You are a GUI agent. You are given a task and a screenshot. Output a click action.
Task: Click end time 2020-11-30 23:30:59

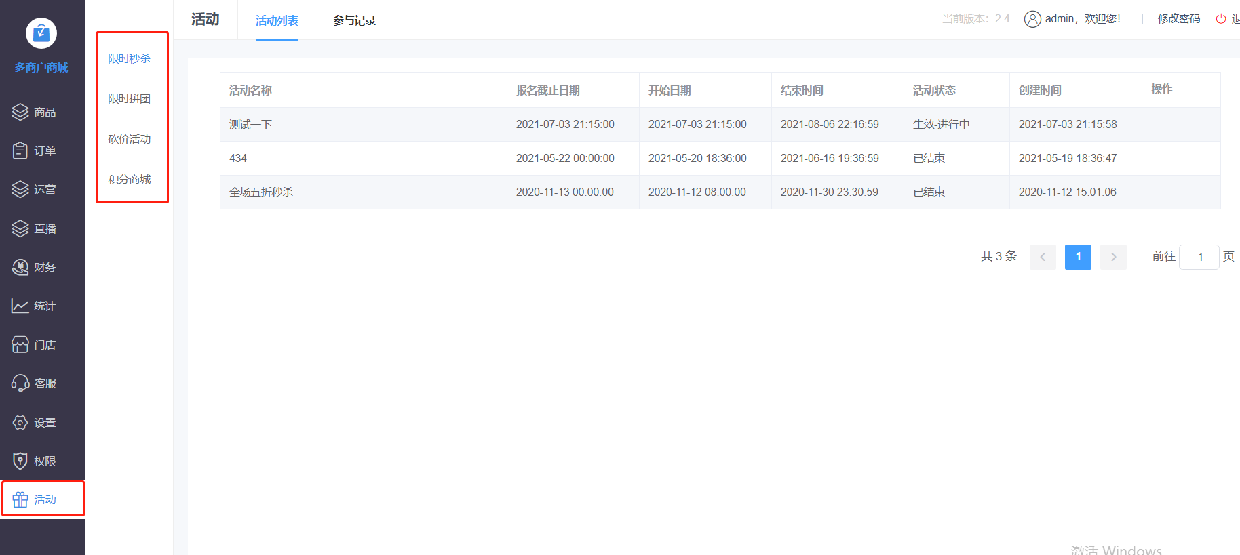click(830, 192)
